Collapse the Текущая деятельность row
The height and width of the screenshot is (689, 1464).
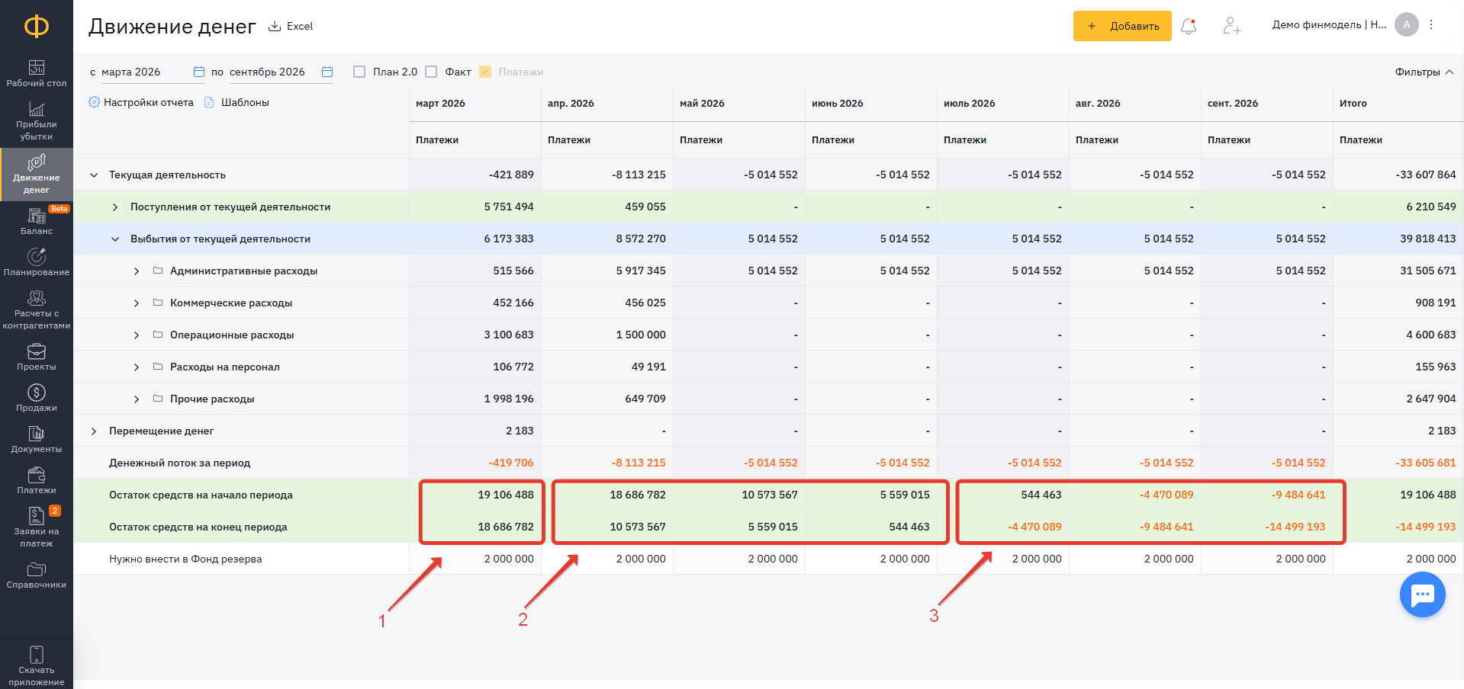[94, 175]
